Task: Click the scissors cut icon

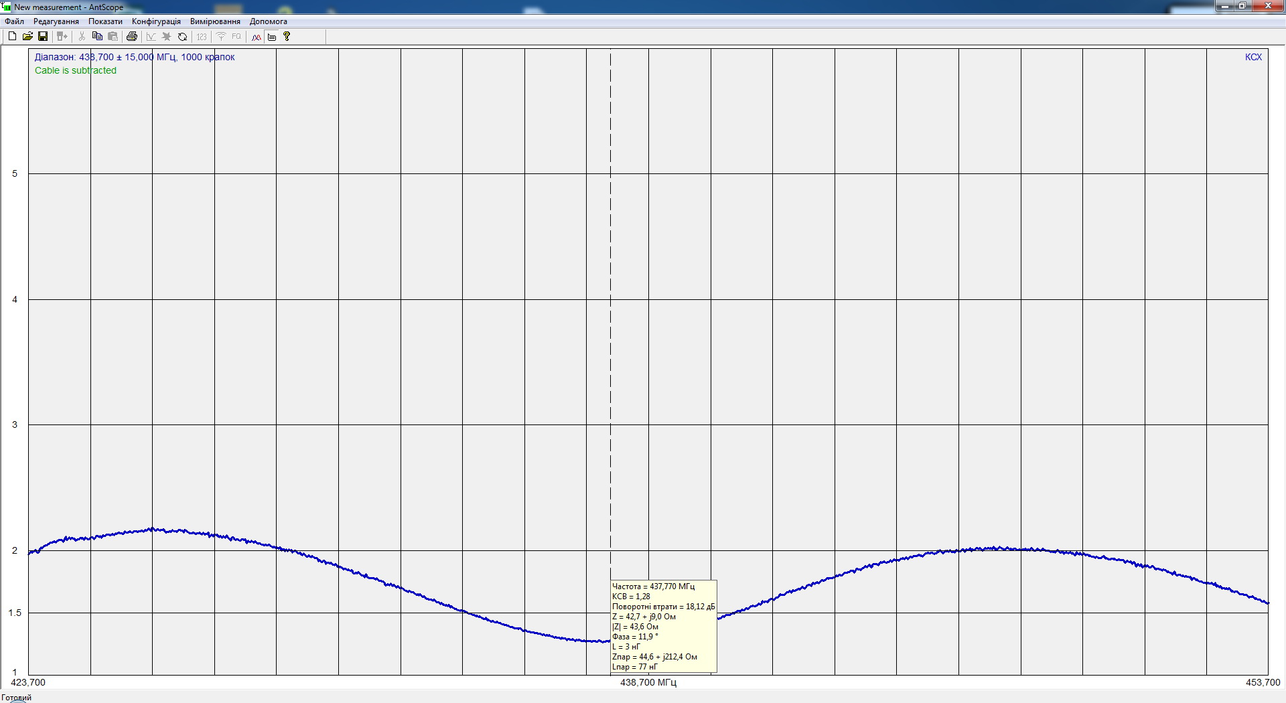Action: click(x=82, y=37)
